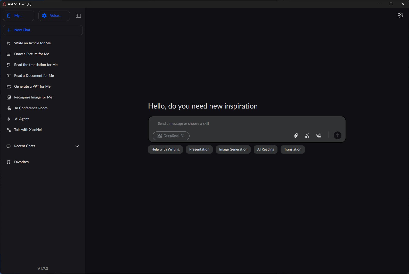Send the message with the arrow button
The height and width of the screenshot is (274, 409).
point(337,136)
